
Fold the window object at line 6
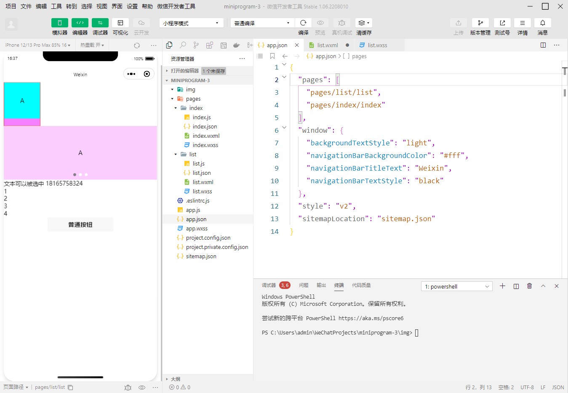click(x=284, y=128)
